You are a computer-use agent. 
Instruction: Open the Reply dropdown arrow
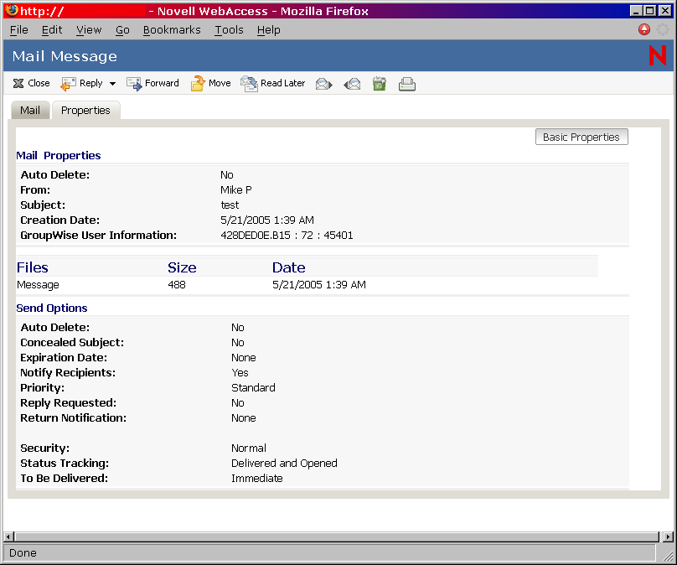tap(112, 84)
